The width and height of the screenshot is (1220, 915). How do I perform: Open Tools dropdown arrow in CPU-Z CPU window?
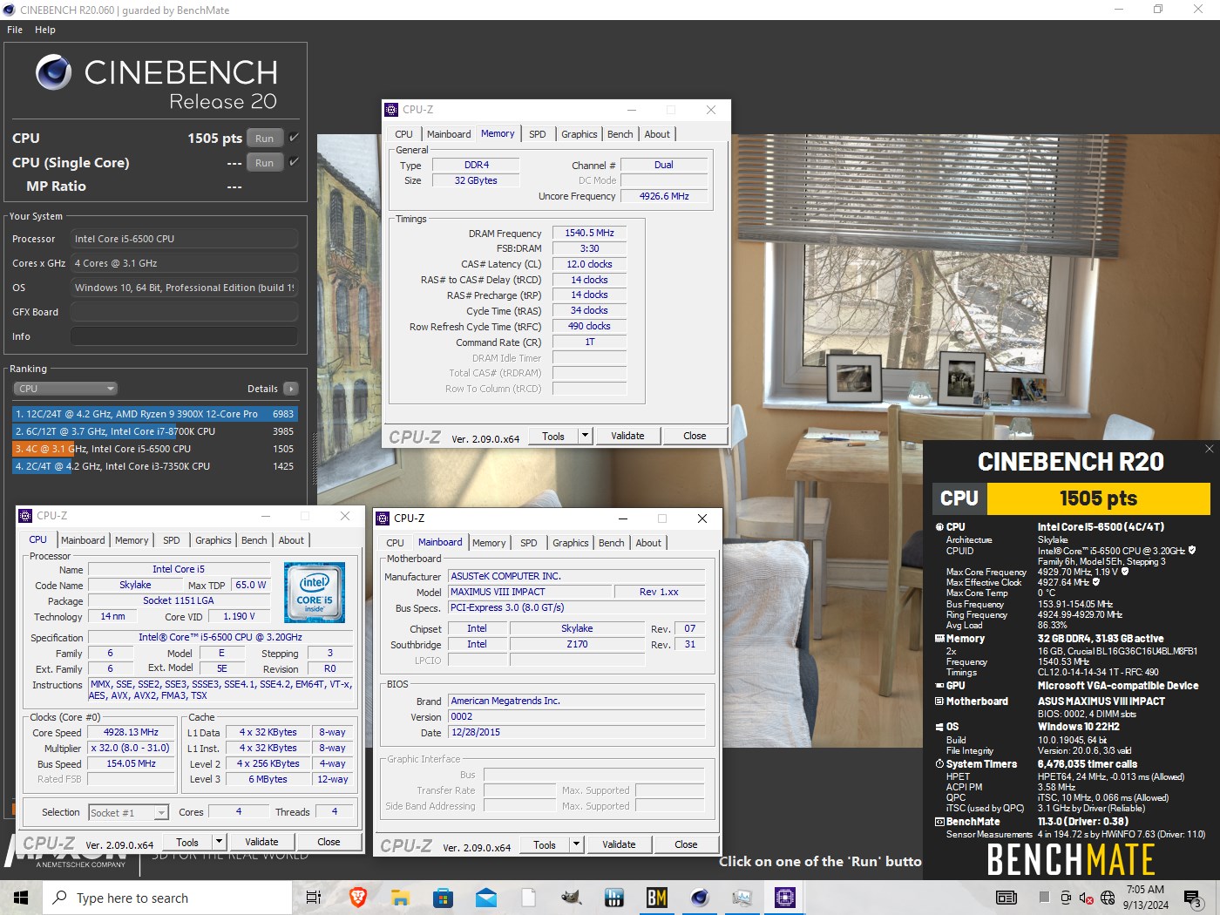220,842
